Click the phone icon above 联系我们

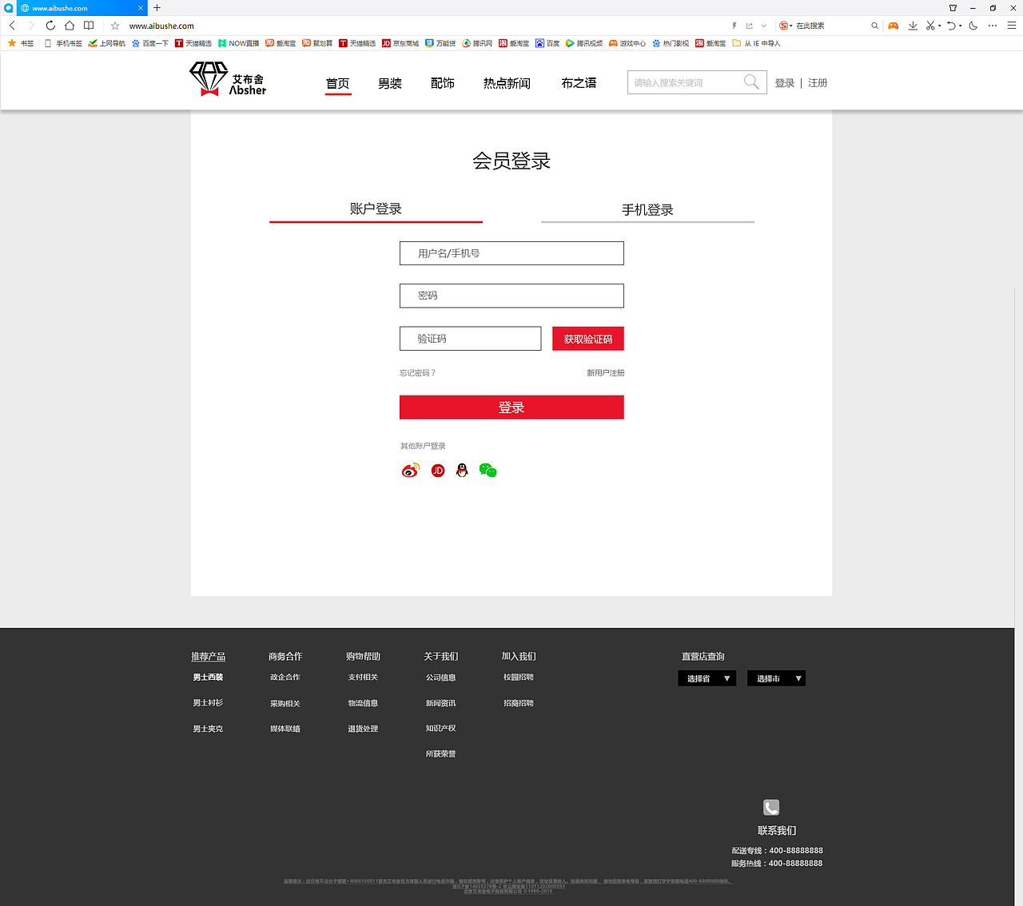pos(770,807)
